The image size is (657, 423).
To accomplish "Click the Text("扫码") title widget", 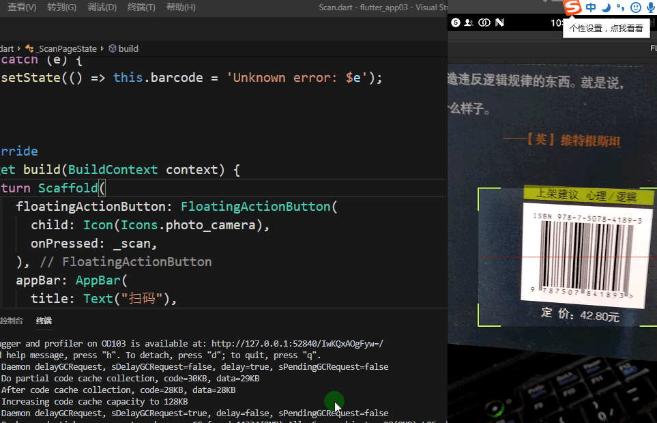I will pos(126,299).
